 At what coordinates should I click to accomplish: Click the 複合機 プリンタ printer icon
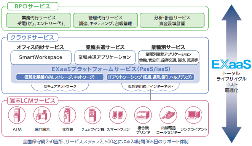(x=143, y=115)
